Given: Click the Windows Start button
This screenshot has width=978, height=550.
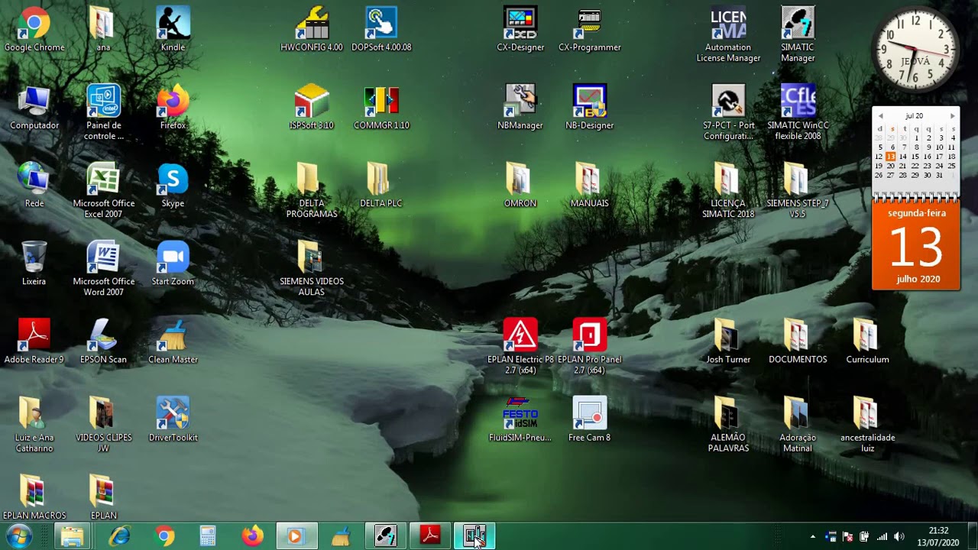Looking at the screenshot, I should [x=18, y=536].
